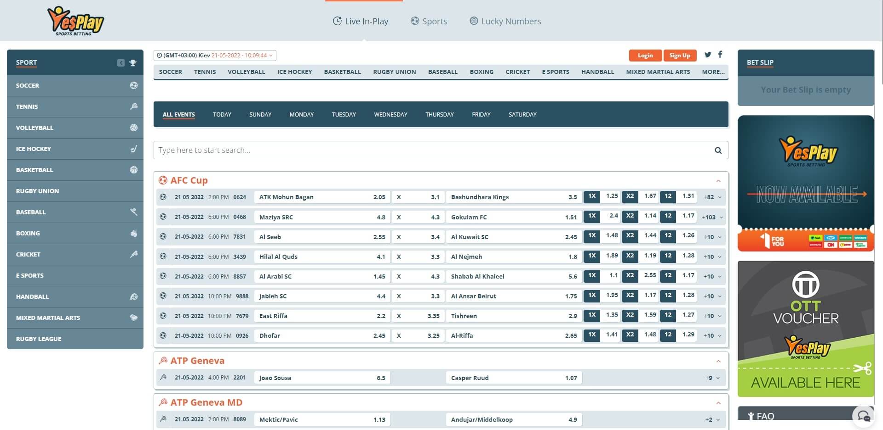The height and width of the screenshot is (430, 883).
Task: Open the live chat support icon
Action: [864, 416]
